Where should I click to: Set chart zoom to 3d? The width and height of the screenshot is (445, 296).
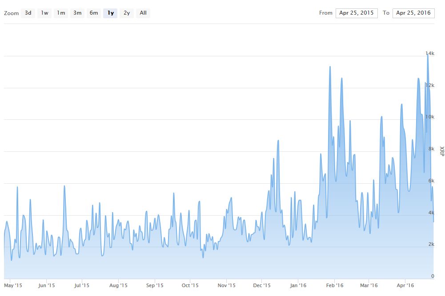(28, 13)
